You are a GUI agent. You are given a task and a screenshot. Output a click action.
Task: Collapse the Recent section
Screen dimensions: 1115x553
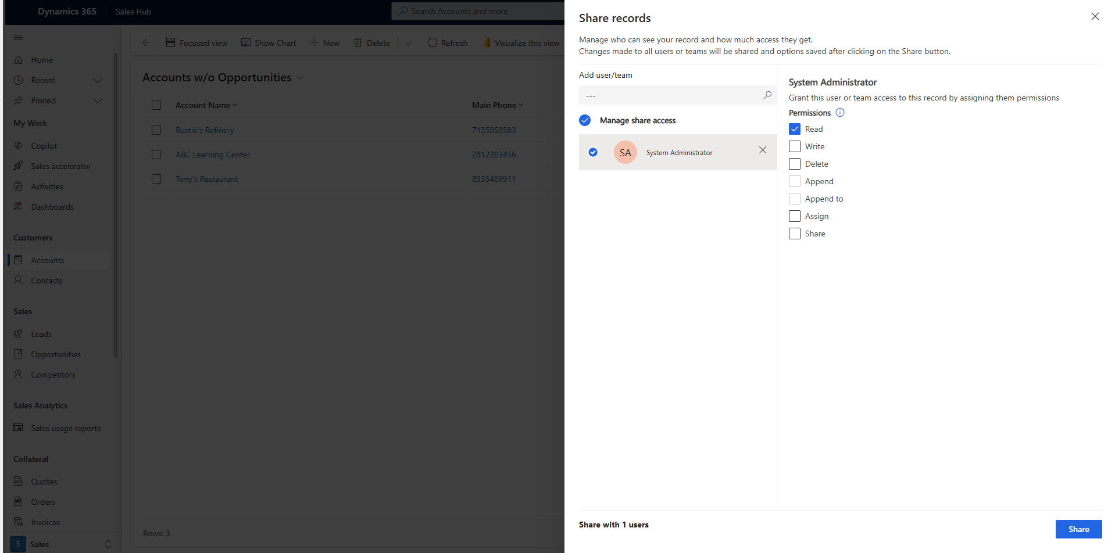(x=98, y=80)
